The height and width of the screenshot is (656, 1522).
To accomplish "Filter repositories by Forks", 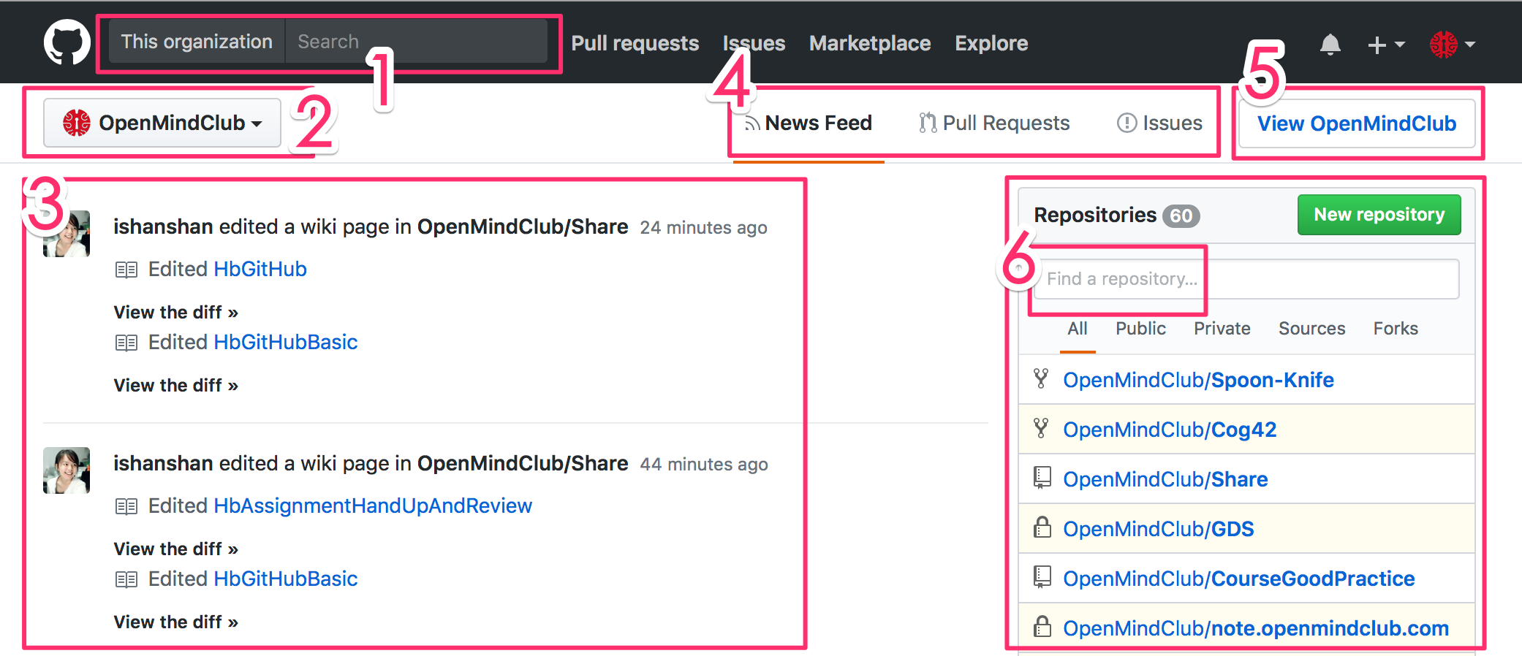I will [1396, 329].
